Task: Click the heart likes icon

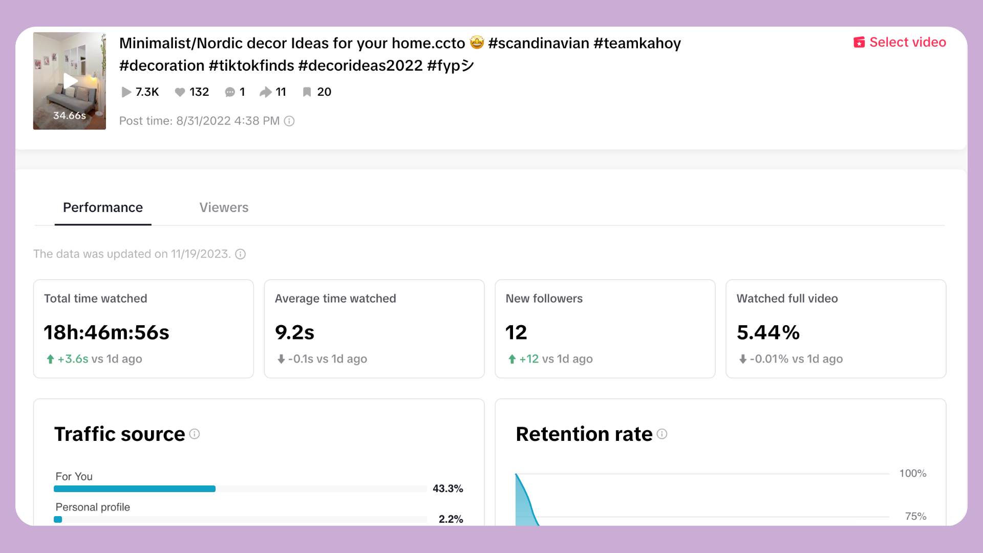Action: [180, 92]
